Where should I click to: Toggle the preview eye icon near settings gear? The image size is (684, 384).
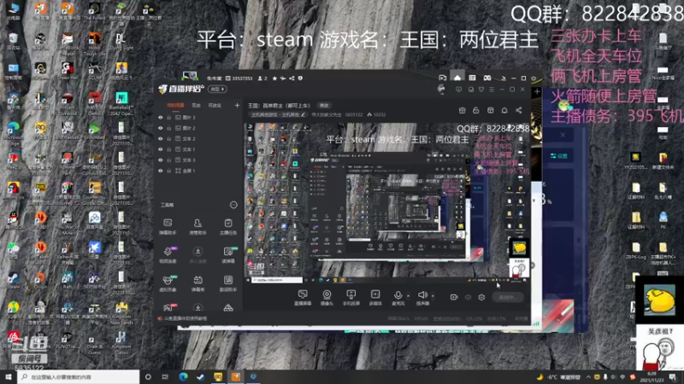[x=468, y=297]
